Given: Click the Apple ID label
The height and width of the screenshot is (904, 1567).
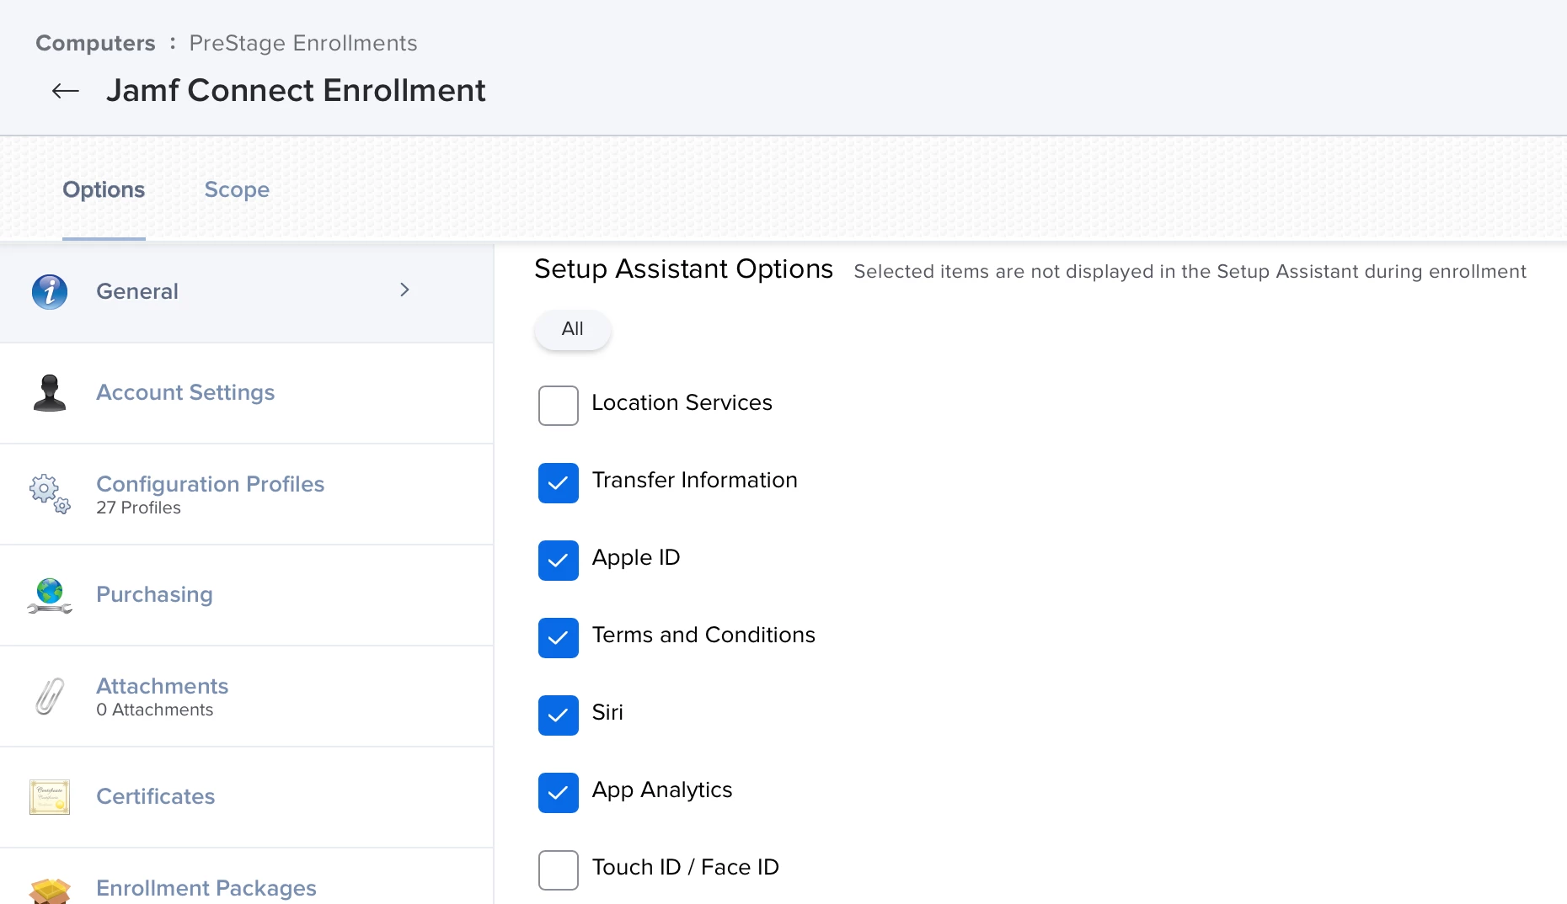Looking at the screenshot, I should tap(636, 558).
